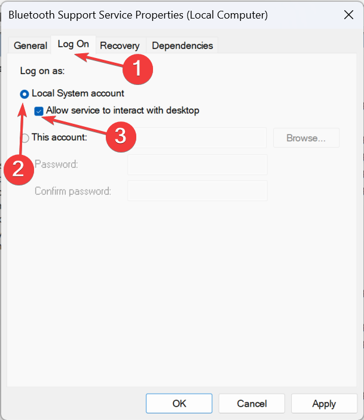
Task: Click the red numbered badge 3
Action: 121,137
